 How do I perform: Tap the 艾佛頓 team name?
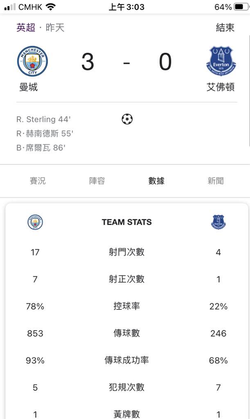coord(221,87)
